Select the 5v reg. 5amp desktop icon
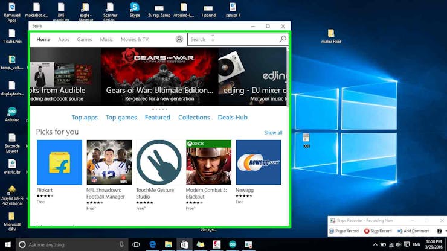447x251 pixels. [159, 10]
